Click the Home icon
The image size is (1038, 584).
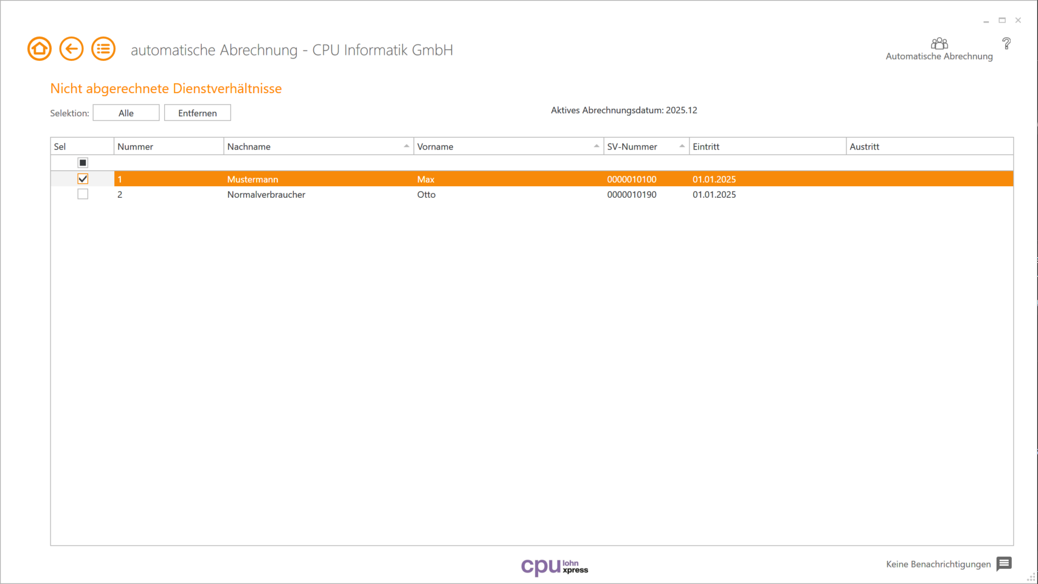[39, 48]
